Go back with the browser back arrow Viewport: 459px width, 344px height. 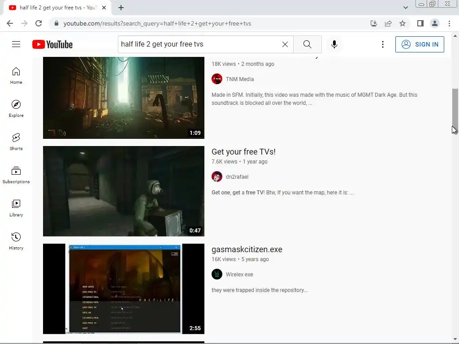[x=10, y=23]
